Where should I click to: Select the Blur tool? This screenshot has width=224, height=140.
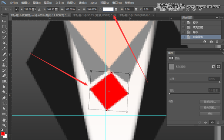pyautogui.click(x=4, y=86)
